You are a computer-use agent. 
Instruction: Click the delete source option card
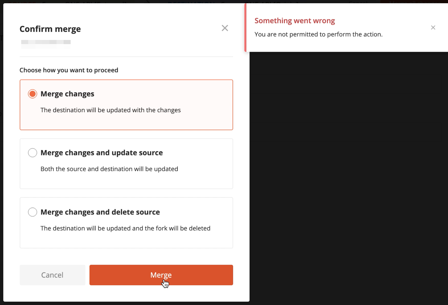(x=126, y=223)
